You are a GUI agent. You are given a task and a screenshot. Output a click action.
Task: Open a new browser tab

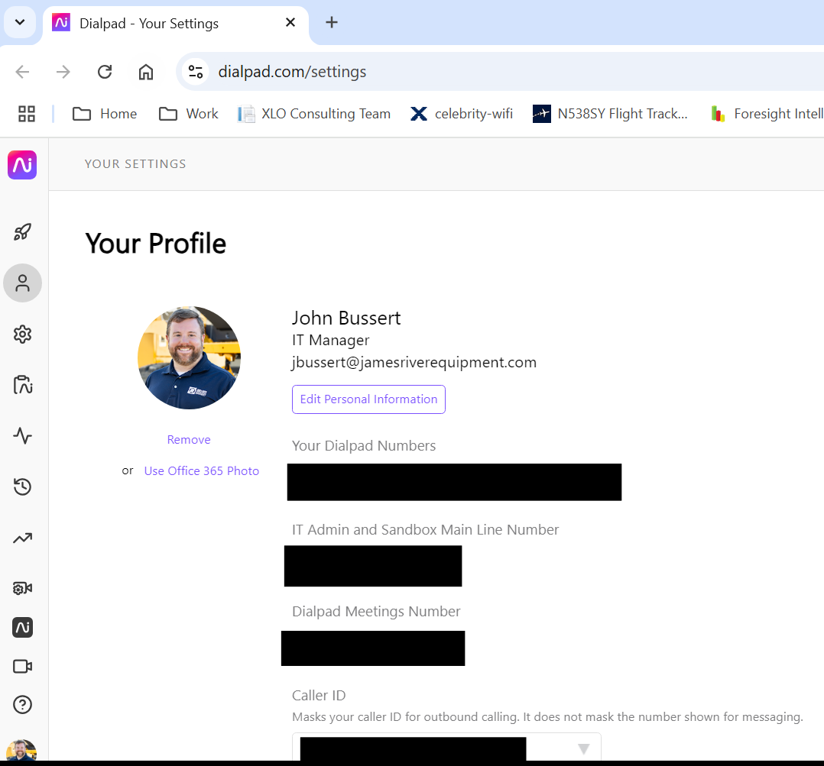[x=331, y=22]
